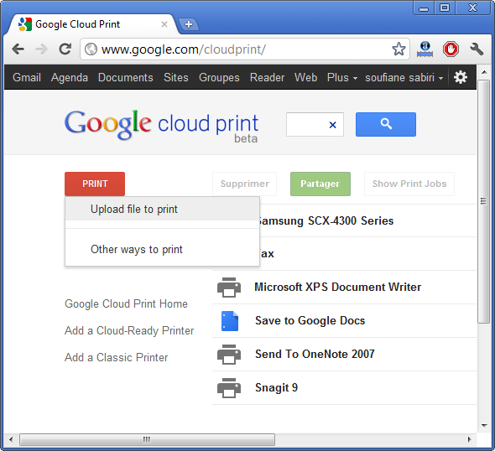Image resolution: width=495 pixels, height=451 pixels.
Task: Click the green Partager button
Action: pyautogui.click(x=320, y=184)
